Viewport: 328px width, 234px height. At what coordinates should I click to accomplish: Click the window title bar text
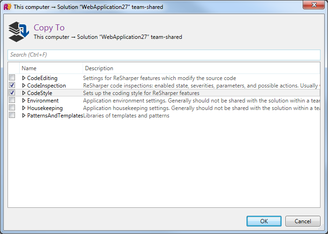88,7
